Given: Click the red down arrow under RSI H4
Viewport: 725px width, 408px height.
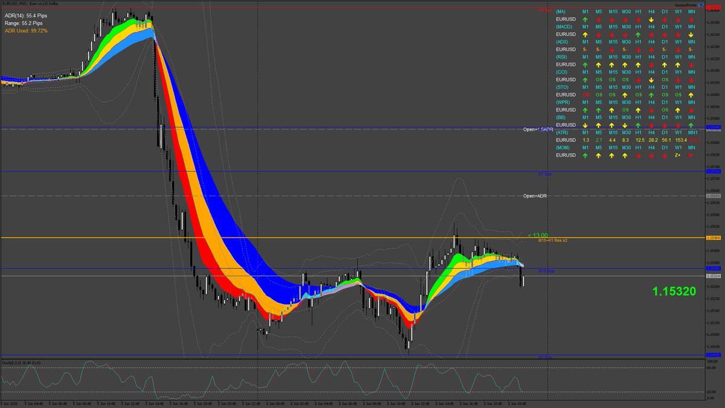Looking at the screenshot, I should tap(651, 65).
